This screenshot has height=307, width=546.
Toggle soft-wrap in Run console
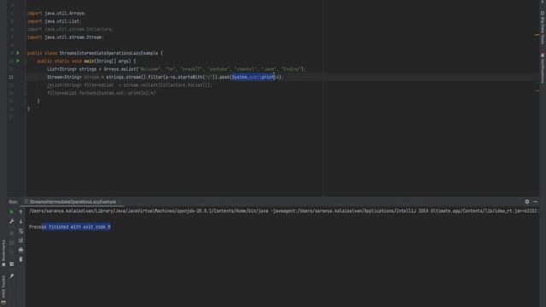coord(20,231)
